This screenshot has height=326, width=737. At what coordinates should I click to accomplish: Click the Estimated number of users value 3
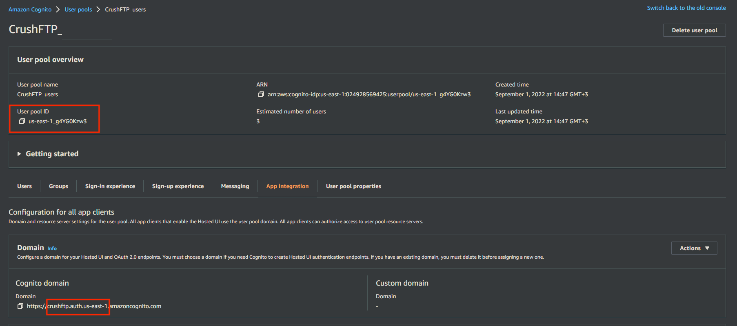[258, 121]
